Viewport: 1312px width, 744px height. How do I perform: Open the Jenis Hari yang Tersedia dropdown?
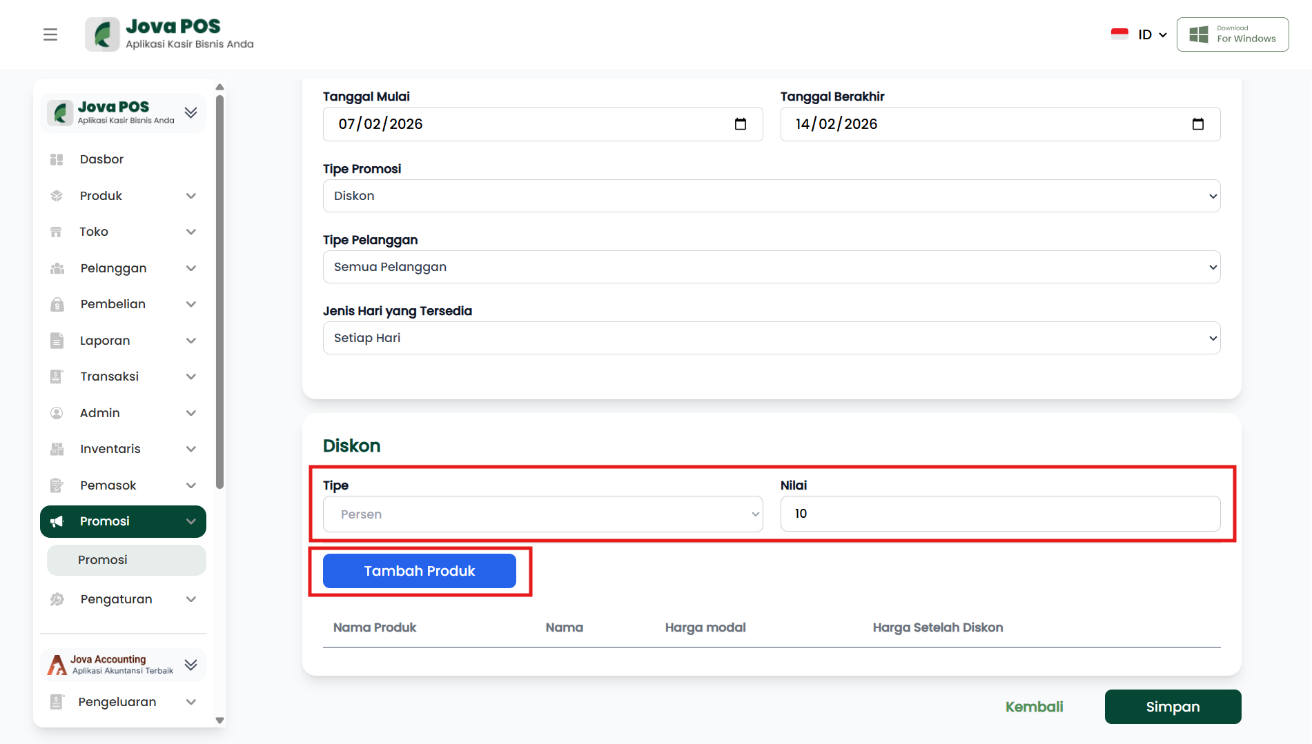(x=771, y=338)
